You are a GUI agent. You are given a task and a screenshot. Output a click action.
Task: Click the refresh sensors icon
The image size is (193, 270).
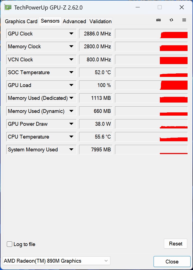click(x=171, y=20)
